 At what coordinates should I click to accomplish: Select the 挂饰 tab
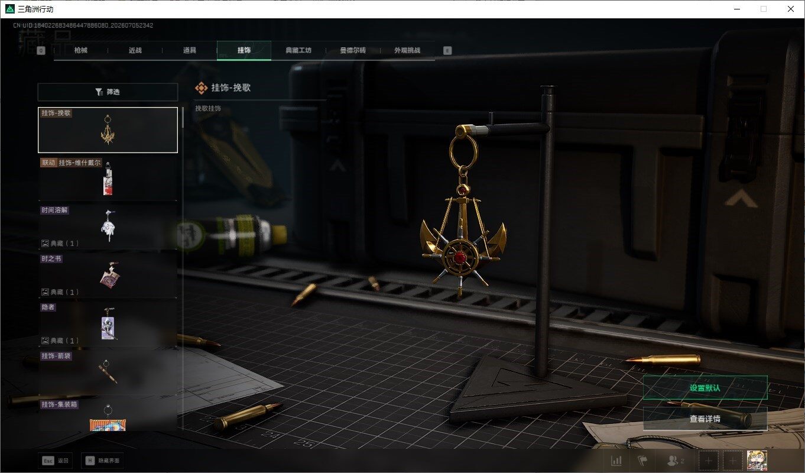244,51
